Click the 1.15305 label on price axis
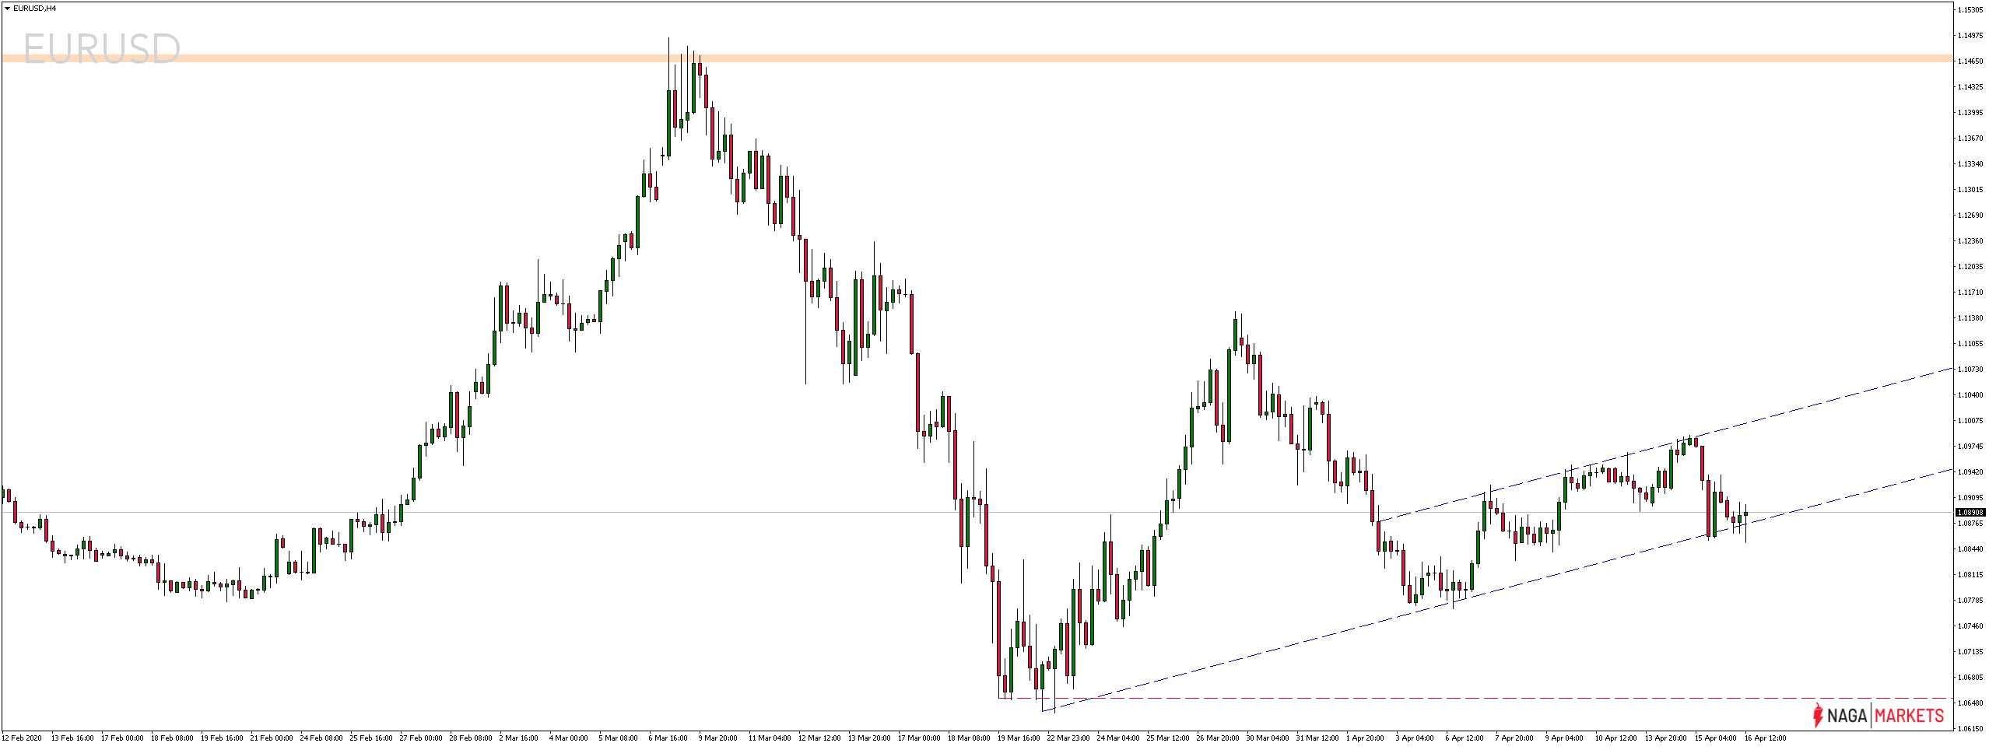 pos(1970,10)
